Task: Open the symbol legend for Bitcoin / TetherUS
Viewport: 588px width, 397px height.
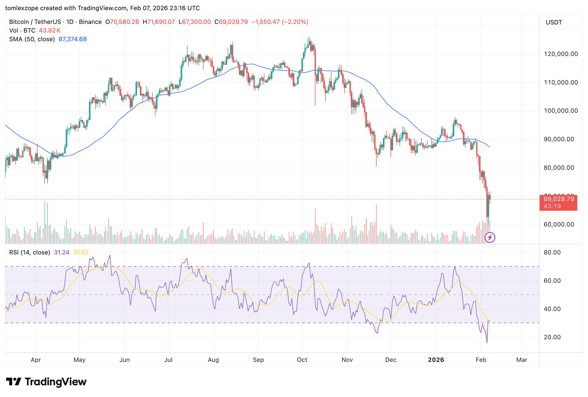Action: [x=36, y=22]
